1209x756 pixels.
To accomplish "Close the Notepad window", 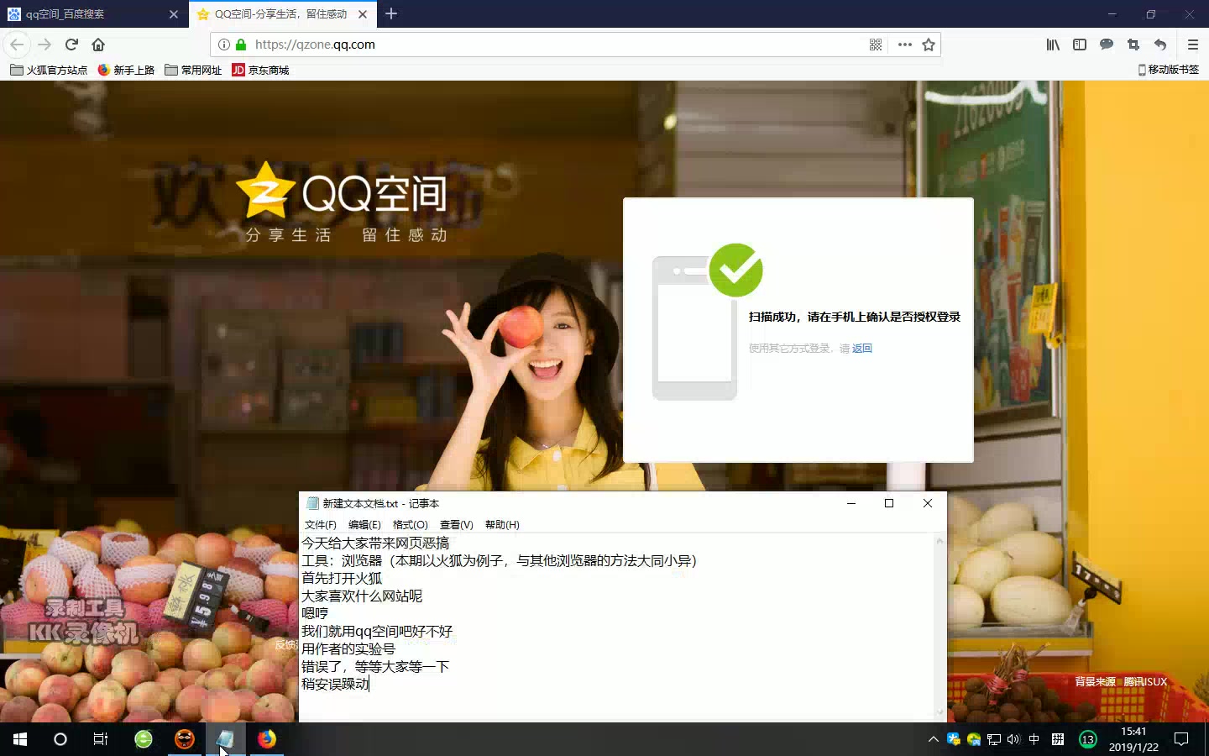I will (928, 503).
